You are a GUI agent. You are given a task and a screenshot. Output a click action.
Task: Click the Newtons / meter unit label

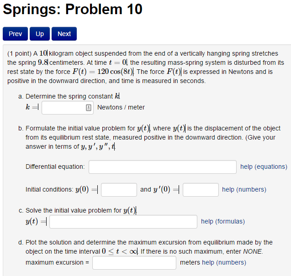[121, 107]
